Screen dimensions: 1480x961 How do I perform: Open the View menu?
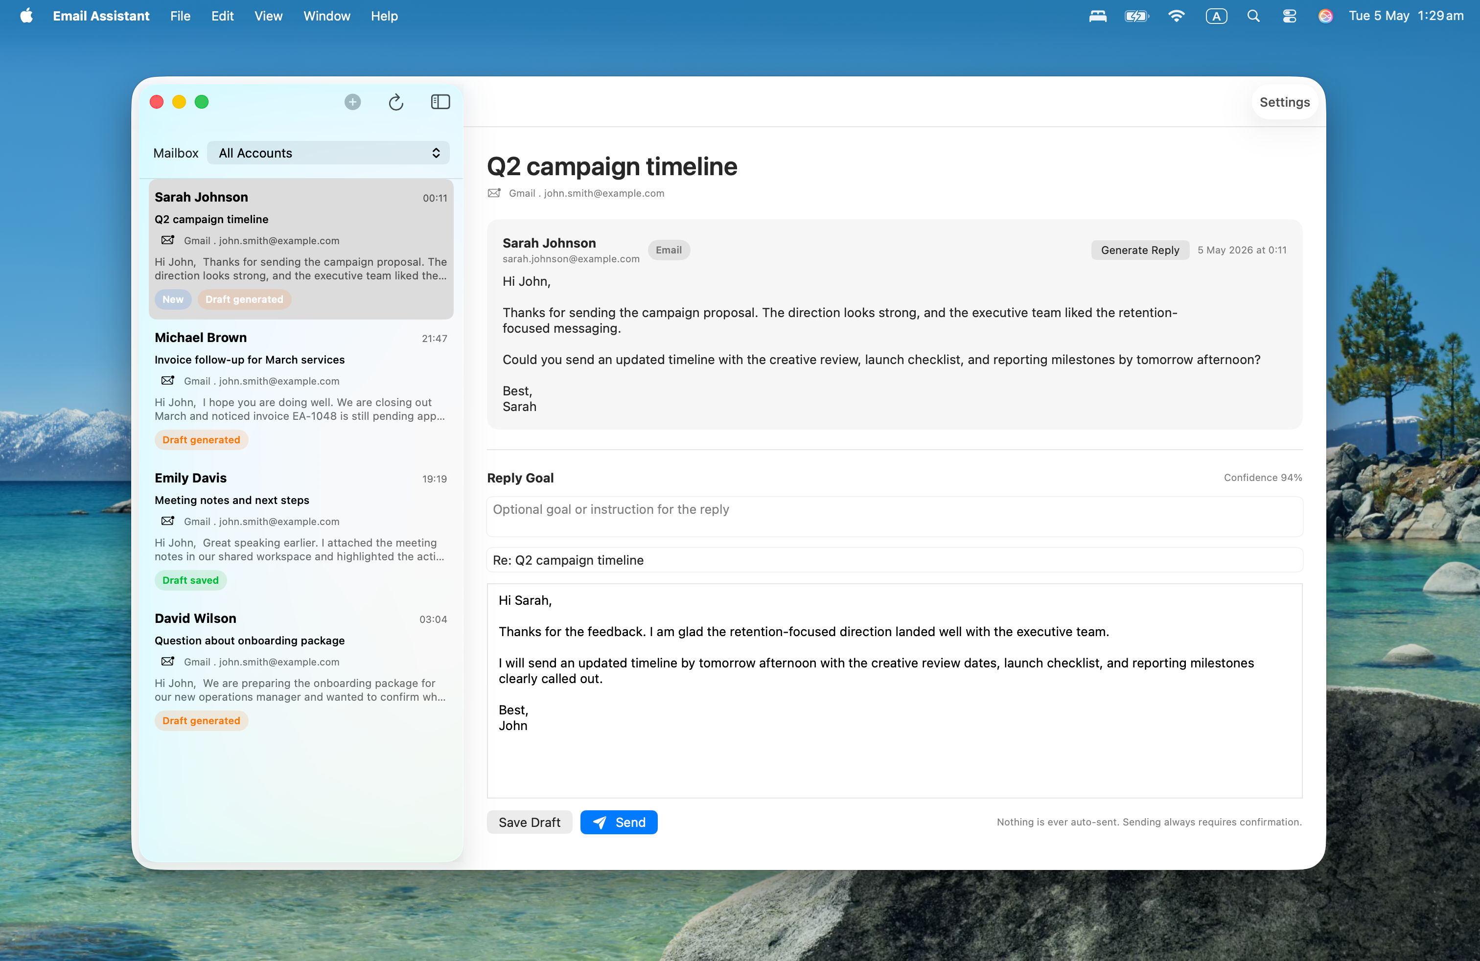268,16
